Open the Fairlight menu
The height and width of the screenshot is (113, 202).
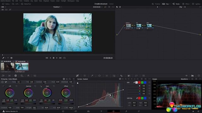[63, 1]
